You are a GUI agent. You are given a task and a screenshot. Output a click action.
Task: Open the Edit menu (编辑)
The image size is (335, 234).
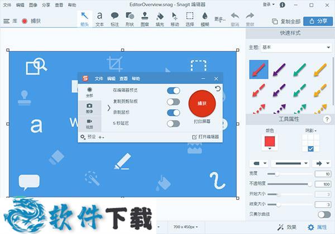(x=20, y=4)
